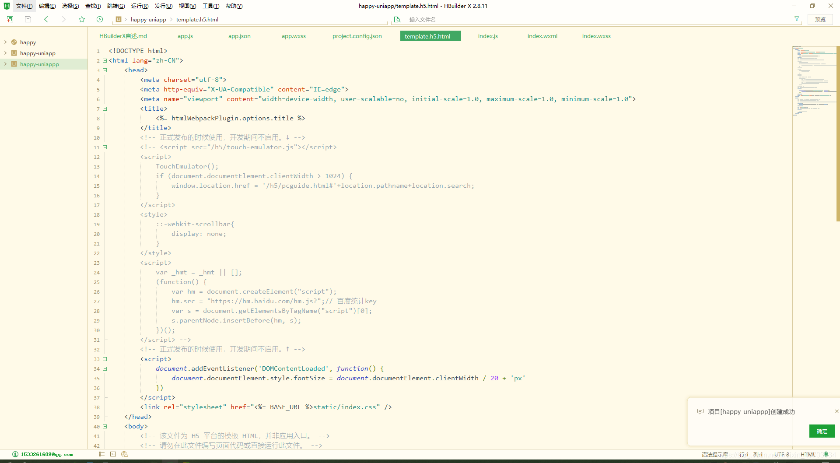
Task: Click the 行:1 列:1 status indicator
Action: tap(751, 454)
